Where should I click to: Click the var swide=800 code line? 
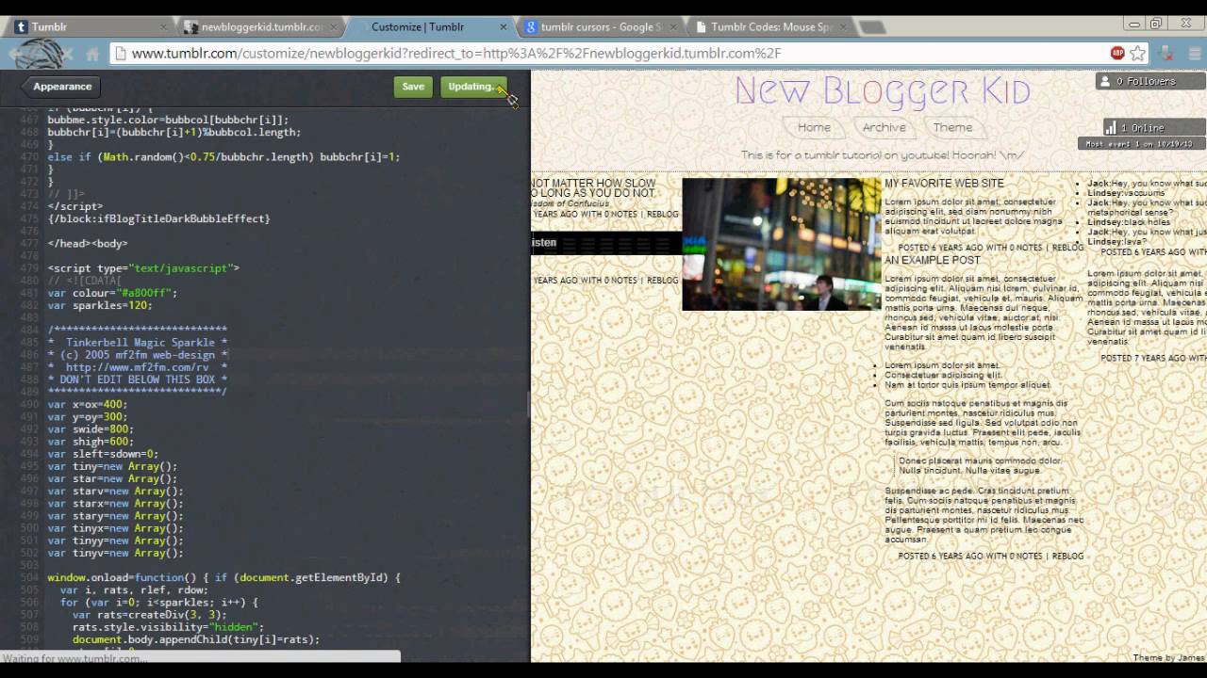click(x=90, y=428)
